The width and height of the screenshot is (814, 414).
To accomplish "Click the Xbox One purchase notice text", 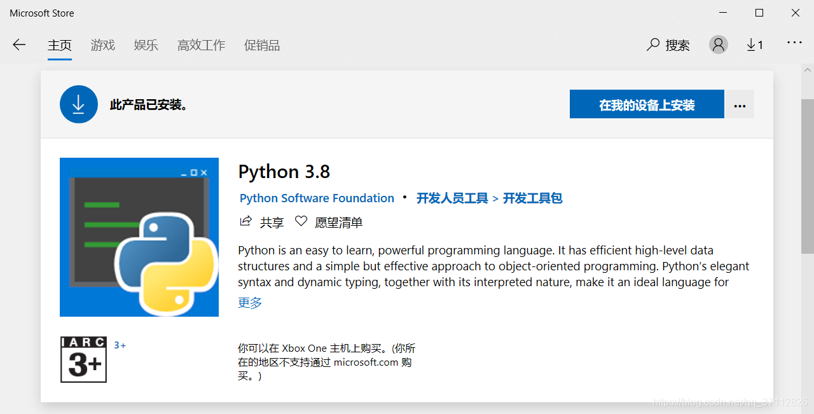I will (327, 362).
